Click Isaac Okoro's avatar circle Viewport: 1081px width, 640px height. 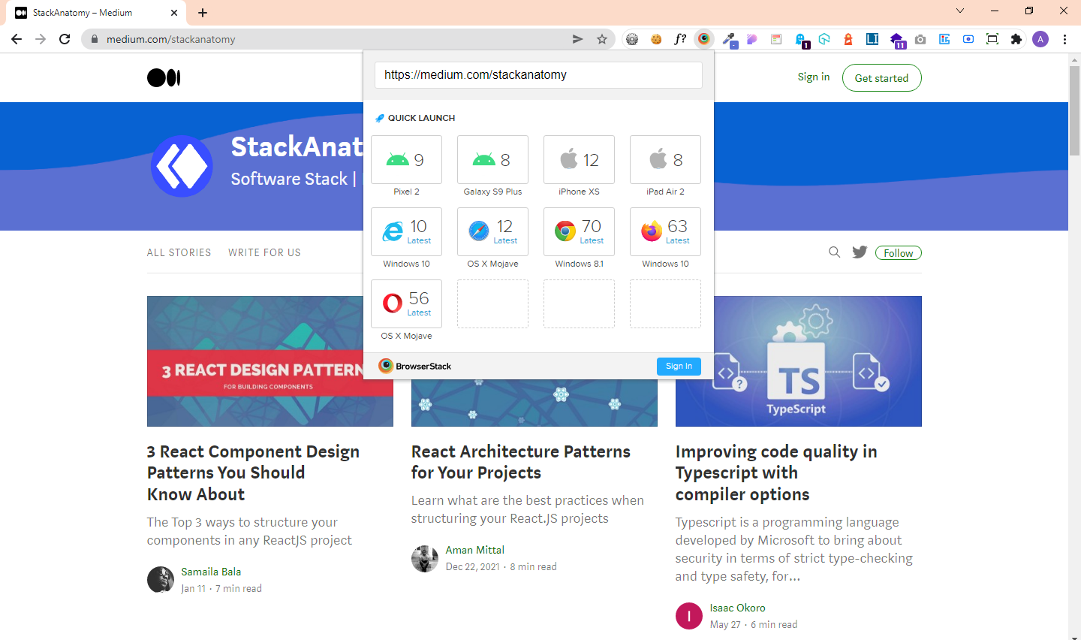pyautogui.click(x=689, y=616)
